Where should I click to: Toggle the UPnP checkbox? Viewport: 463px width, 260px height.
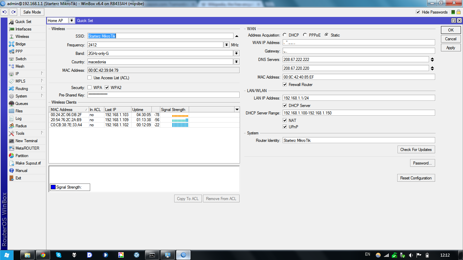[285, 127]
